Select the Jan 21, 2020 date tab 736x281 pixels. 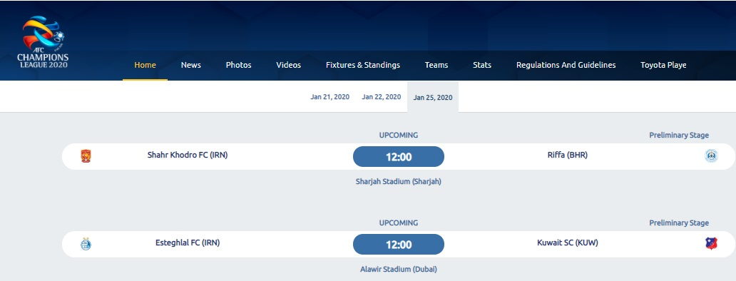tap(330, 97)
